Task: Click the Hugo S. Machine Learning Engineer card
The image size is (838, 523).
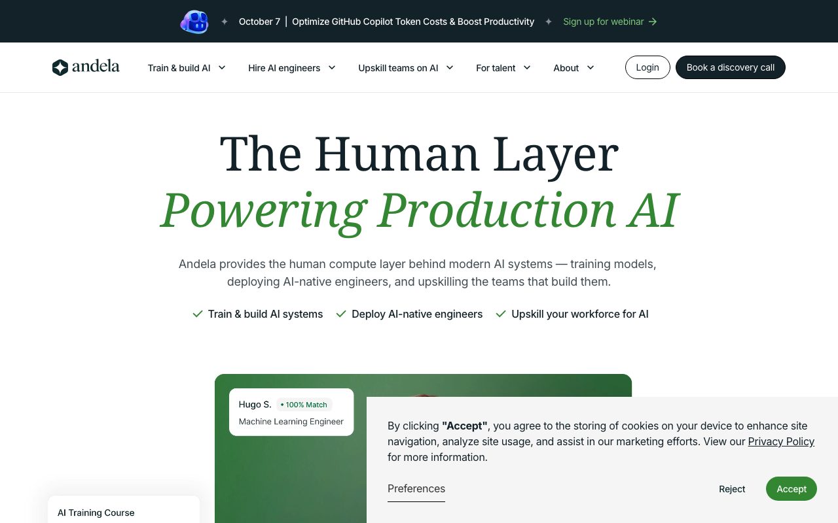Action: click(x=291, y=413)
